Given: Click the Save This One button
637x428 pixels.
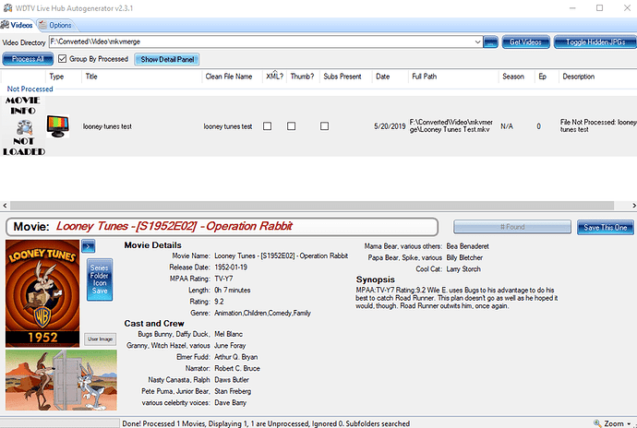Looking at the screenshot, I should click(606, 228).
